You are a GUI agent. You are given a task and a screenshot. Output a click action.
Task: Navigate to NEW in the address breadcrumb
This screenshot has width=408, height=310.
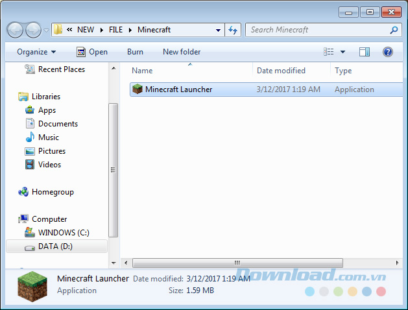[x=86, y=30]
